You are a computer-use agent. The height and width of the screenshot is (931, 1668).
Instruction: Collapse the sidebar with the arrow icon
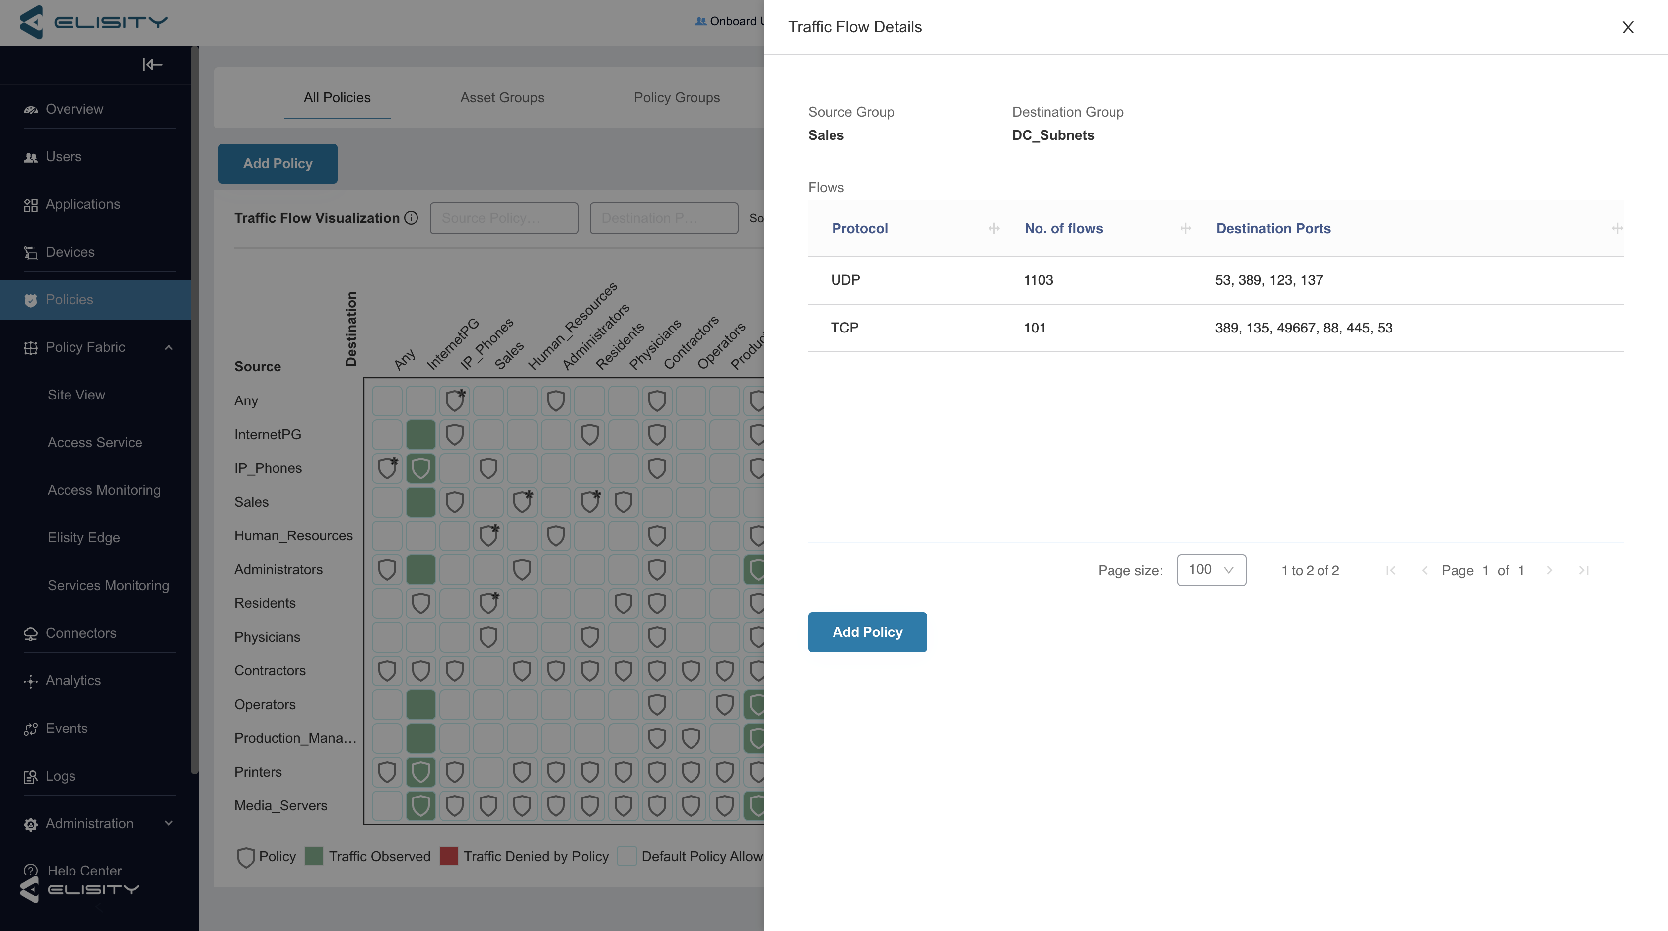coord(152,64)
